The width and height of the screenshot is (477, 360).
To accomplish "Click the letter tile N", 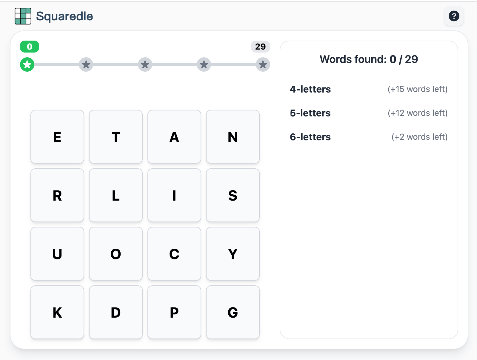I will coord(233,137).
